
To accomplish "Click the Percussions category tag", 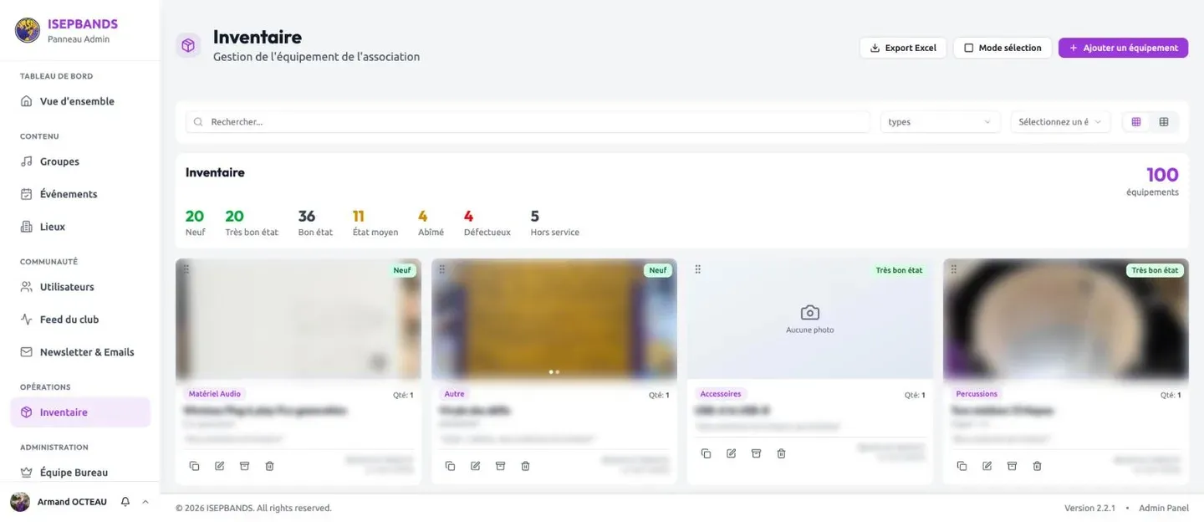I will [977, 394].
